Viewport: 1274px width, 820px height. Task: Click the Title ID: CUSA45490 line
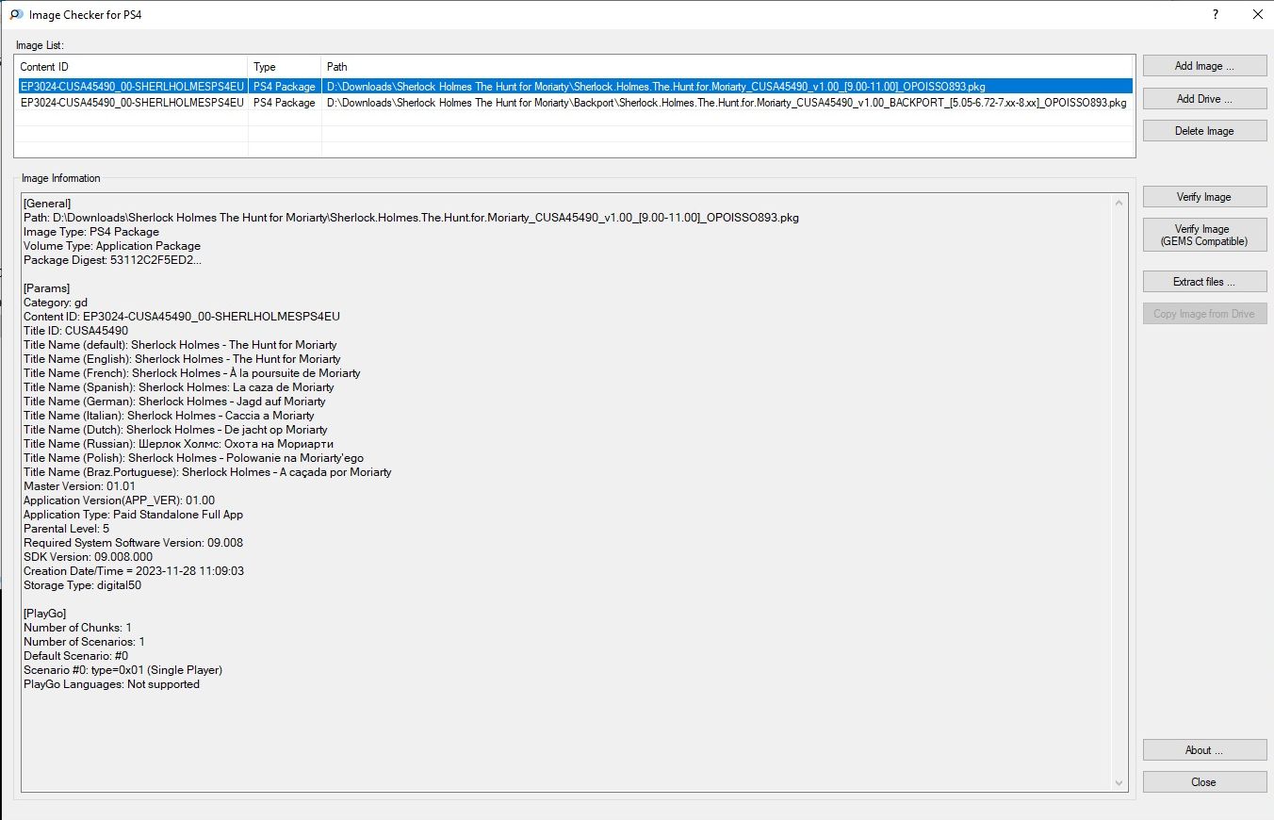(x=75, y=331)
